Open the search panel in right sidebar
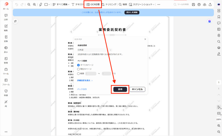Image resolution: width=222 pixels, height=136 pixels. click(x=219, y=42)
